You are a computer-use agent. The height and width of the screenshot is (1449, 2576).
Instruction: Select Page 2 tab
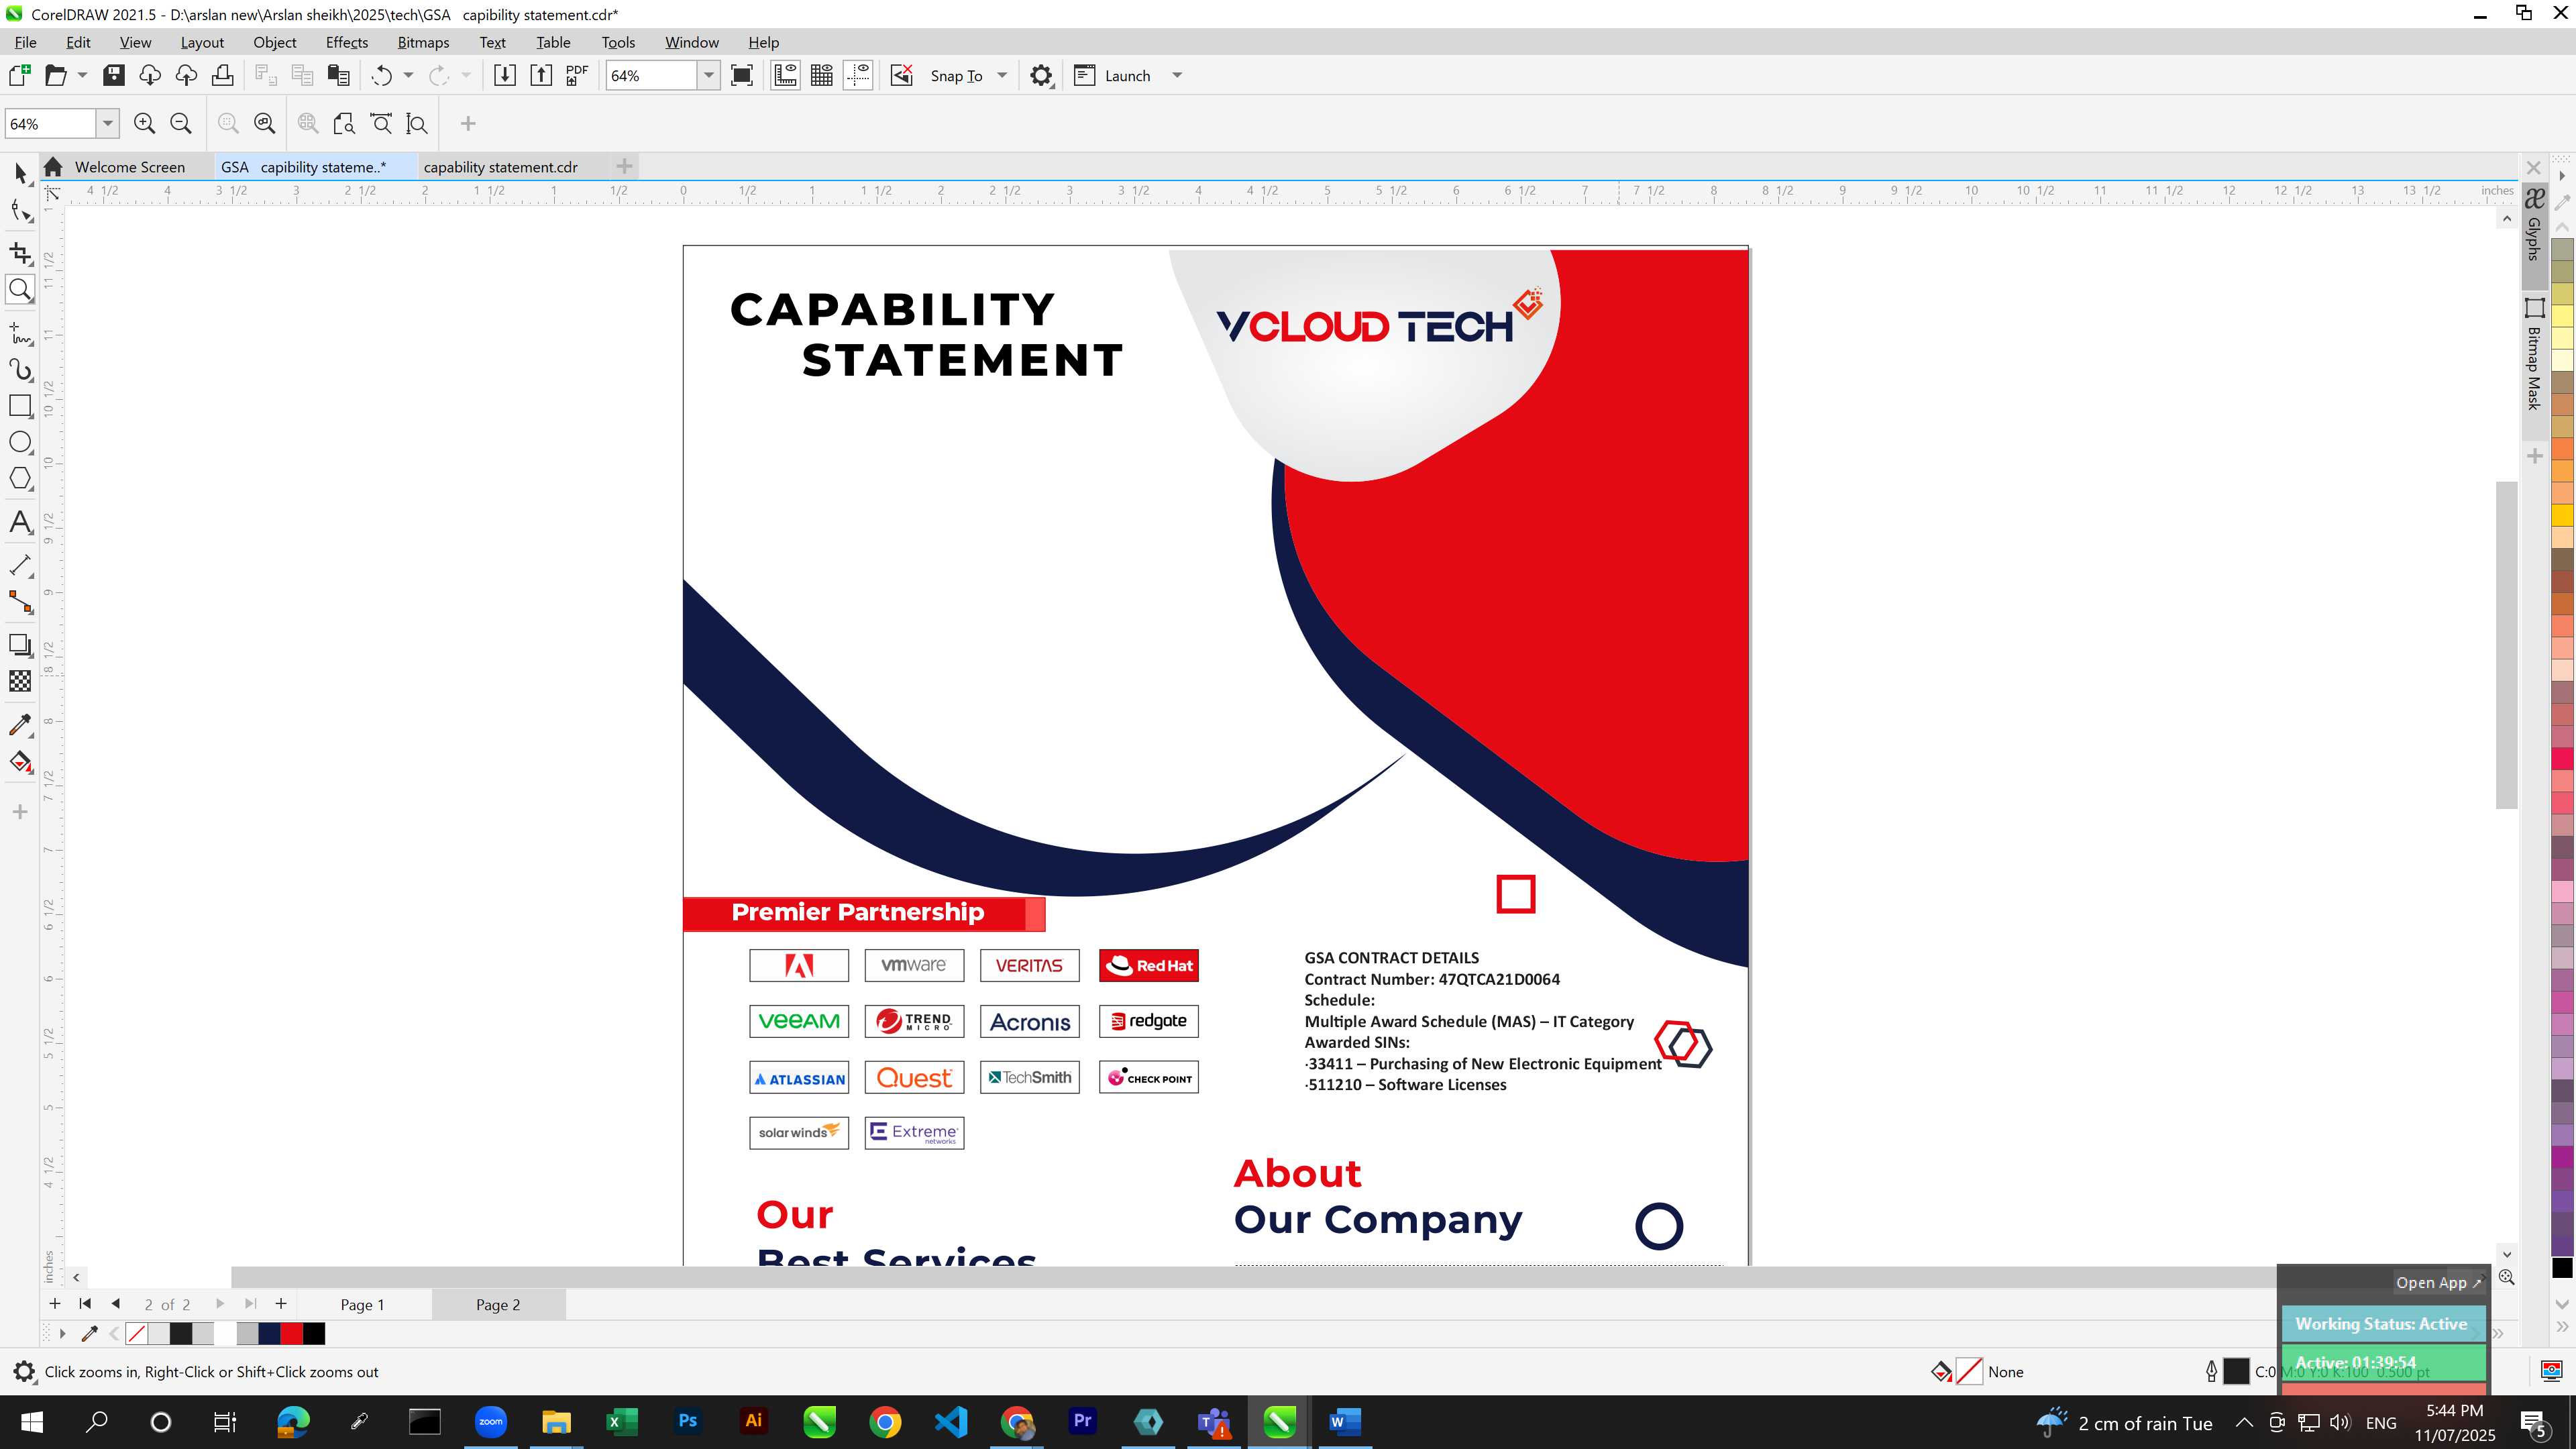pyautogui.click(x=498, y=1305)
